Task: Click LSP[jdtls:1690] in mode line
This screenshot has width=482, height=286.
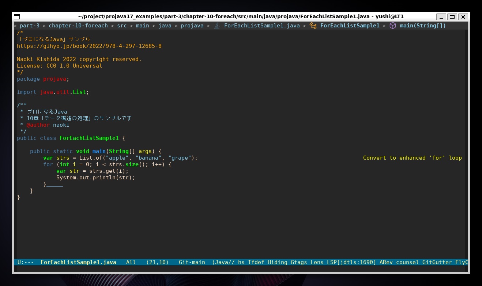Action: coord(350,262)
